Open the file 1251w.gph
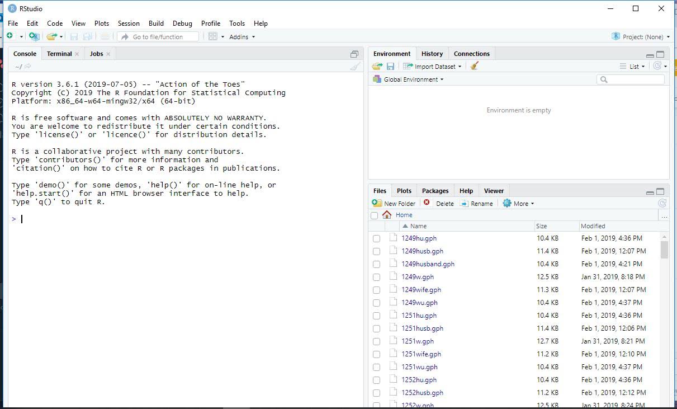The image size is (677, 409). pyautogui.click(x=418, y=341)
